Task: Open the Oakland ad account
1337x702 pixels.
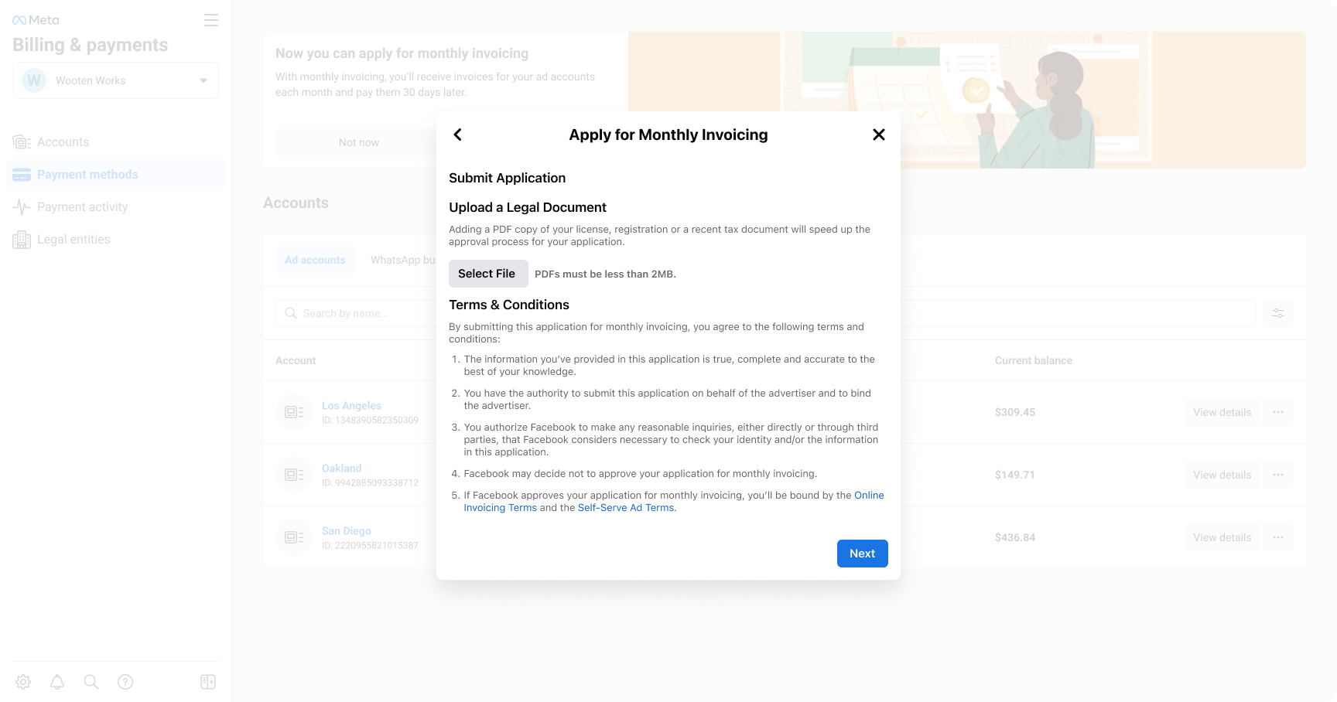Action: (x=342, y=469)
